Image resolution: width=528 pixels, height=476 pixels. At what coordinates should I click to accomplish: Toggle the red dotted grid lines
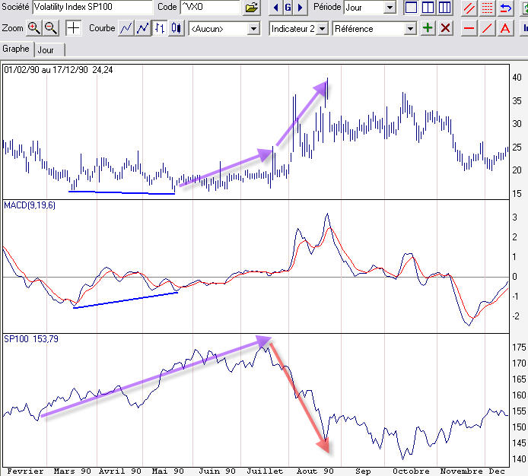[487, 8]
